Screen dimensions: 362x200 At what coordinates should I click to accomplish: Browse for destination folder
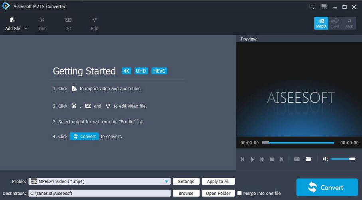(x=186, y=193)
